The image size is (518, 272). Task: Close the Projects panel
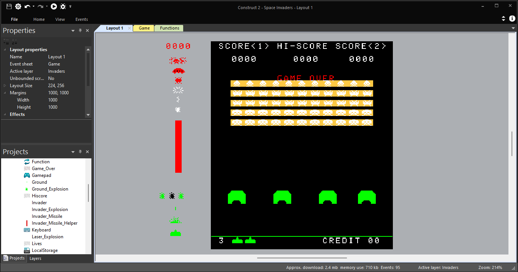pos(87,152)
